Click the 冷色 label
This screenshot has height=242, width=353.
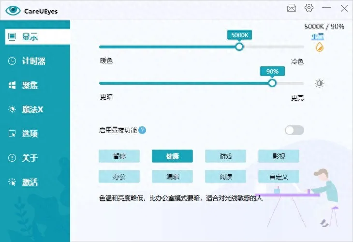297,61
